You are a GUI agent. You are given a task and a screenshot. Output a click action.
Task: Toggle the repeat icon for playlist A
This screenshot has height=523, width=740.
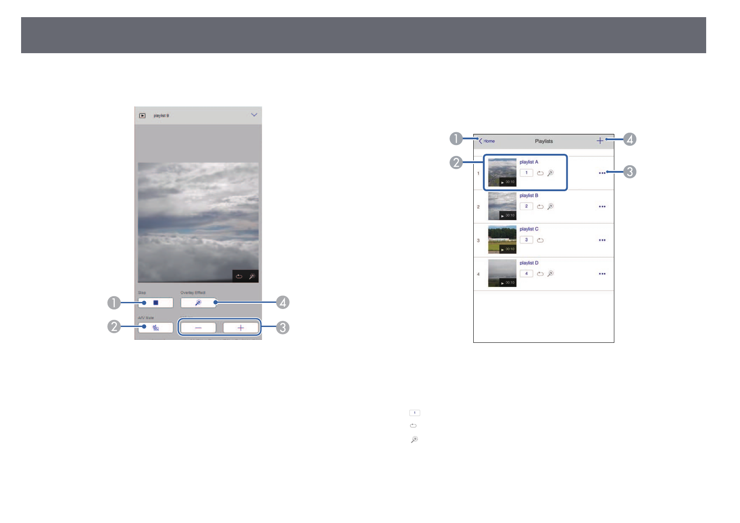[x=540, y=173]
